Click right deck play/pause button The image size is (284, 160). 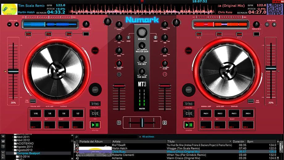pos(189,125)
